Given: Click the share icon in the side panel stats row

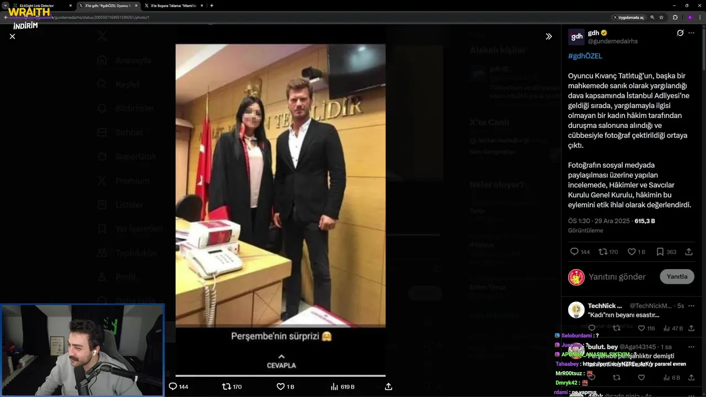Looking at the screenshot, I should pyautogui.click(x=689, y=251).
